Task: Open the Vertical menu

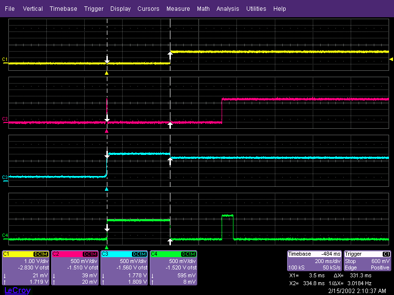Action: click(x=33, y=9)
